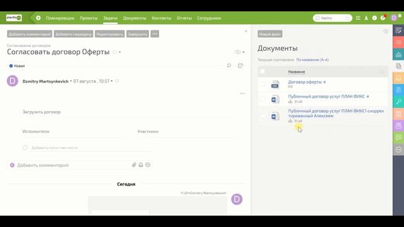The height and width of the screenshot is (227, 404).
Task: Open the notes edit icon in right sidebar
Action: pos(398,30)
